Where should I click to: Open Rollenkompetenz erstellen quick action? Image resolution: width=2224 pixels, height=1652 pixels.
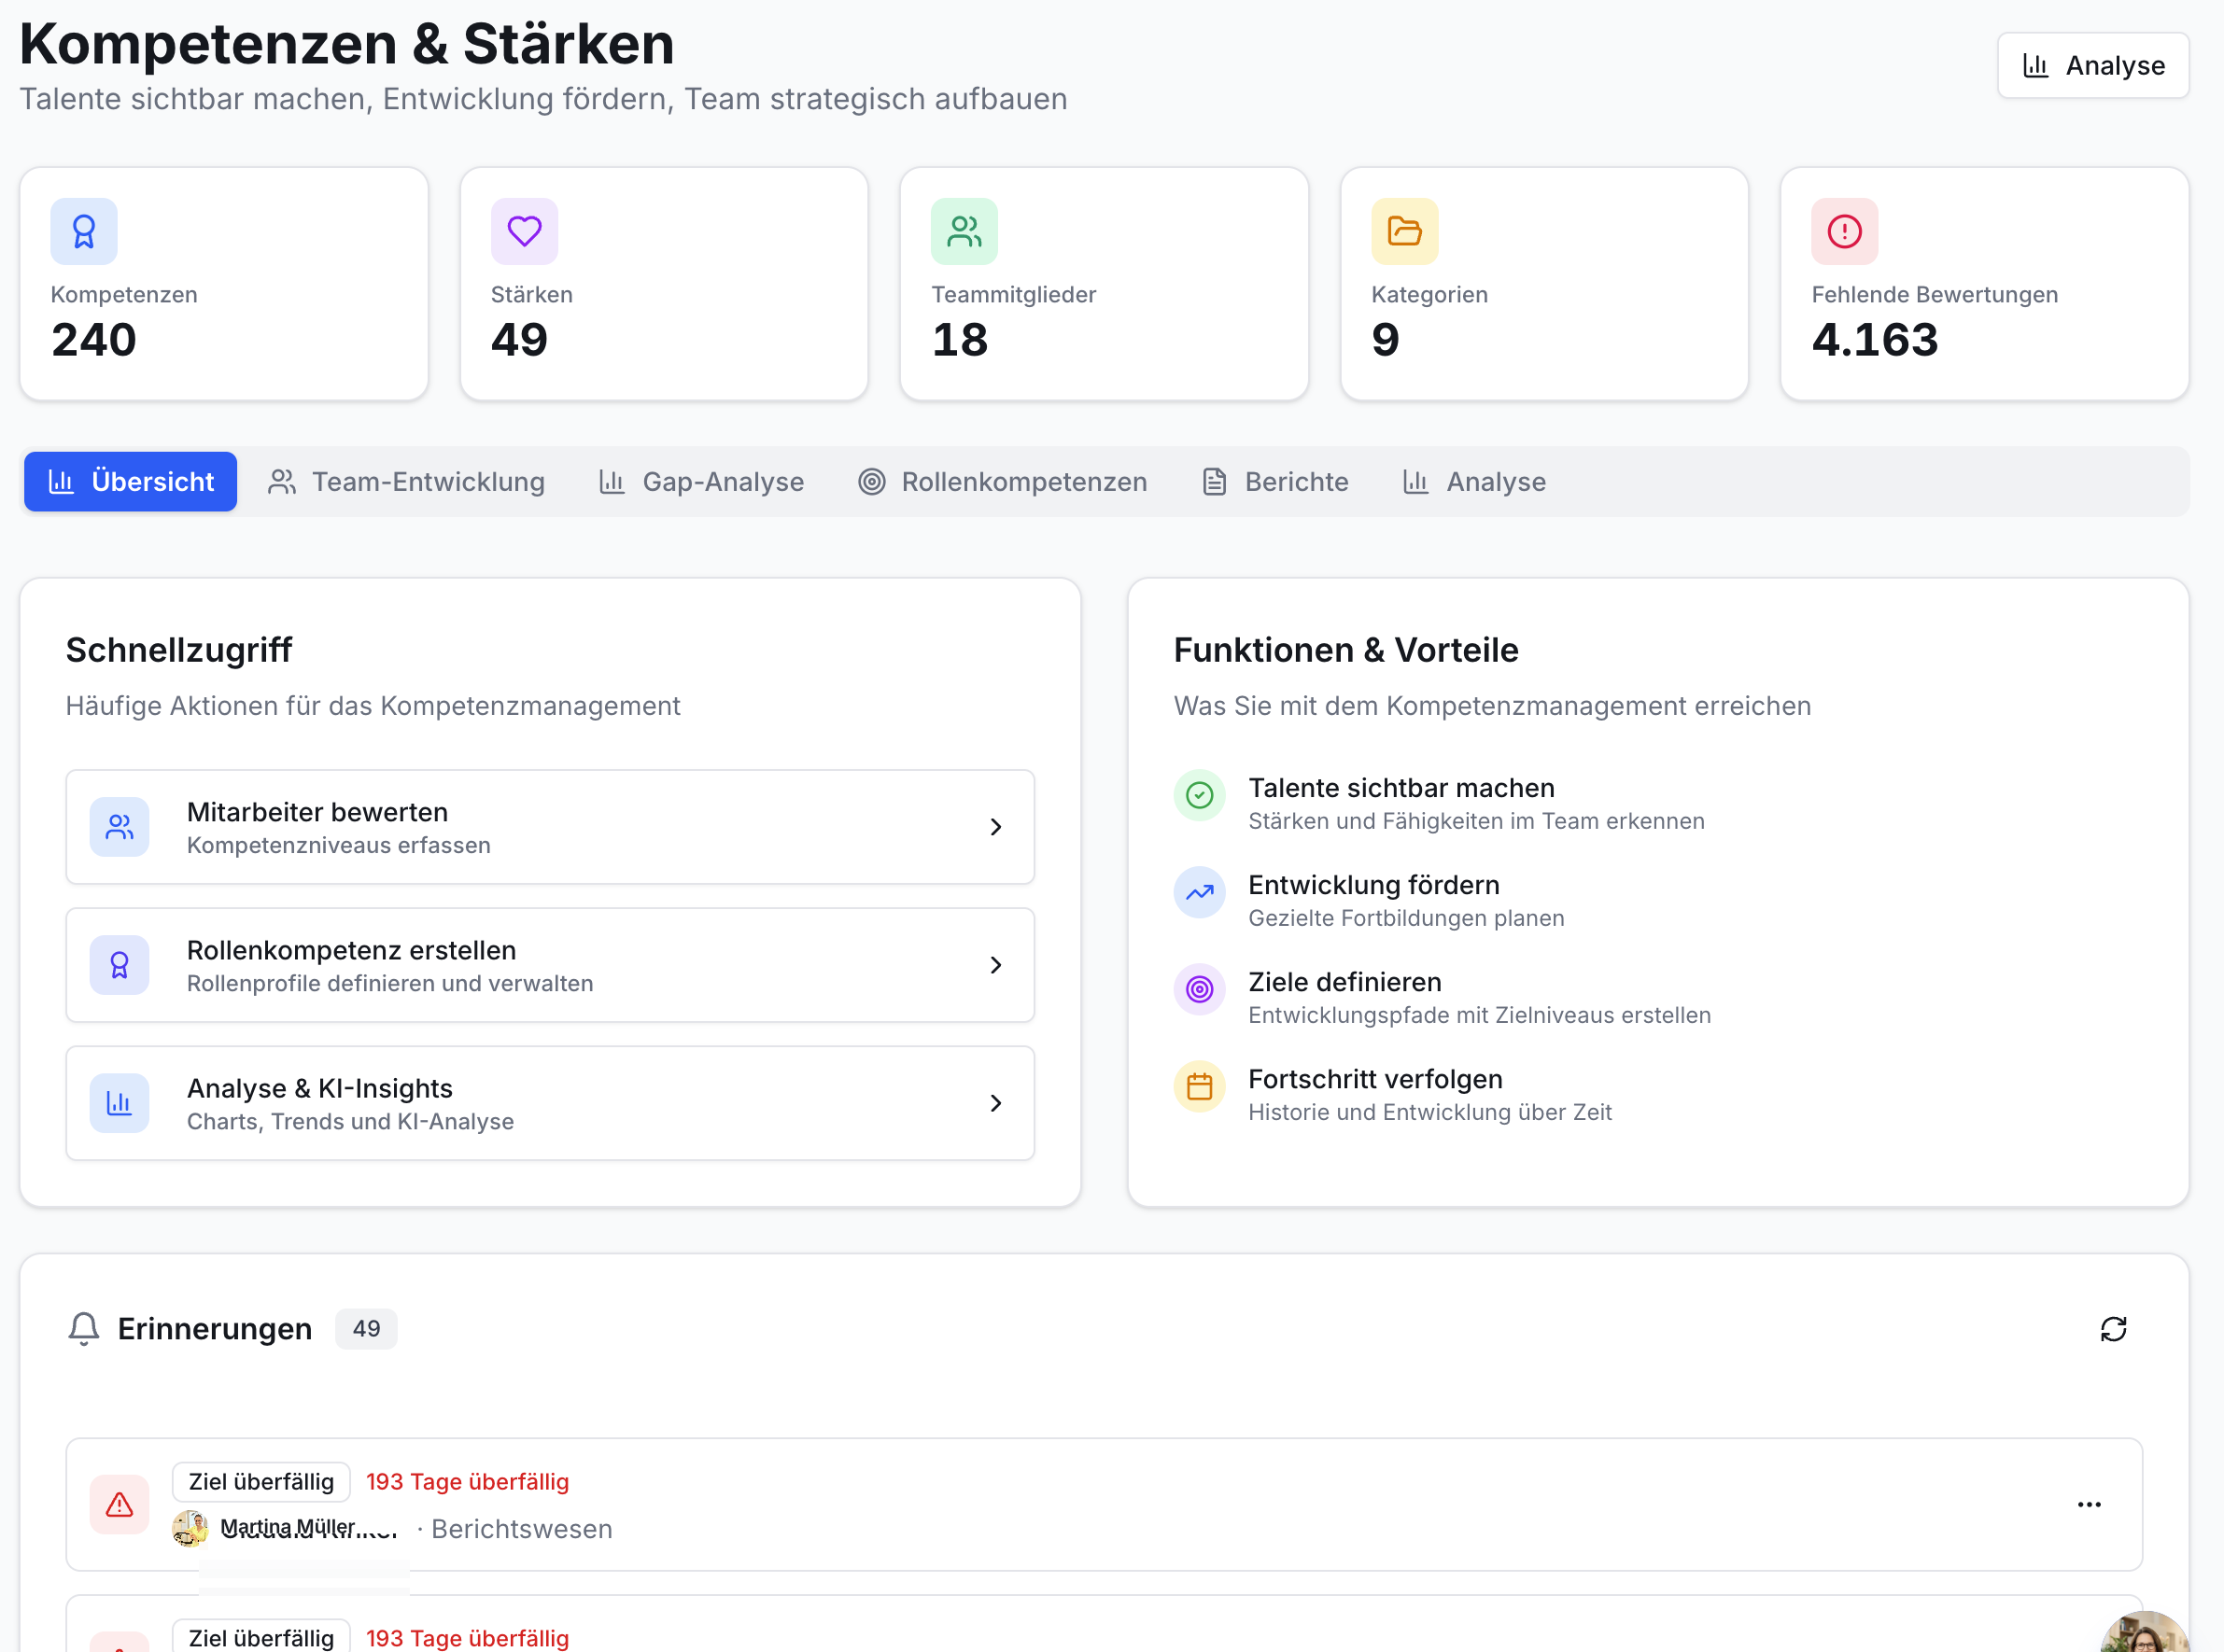click(550, 965)
